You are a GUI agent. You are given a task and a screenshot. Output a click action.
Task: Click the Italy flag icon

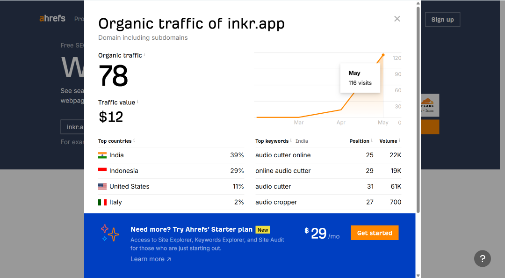click(102, 202)
